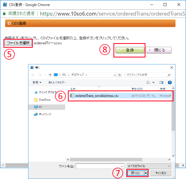Click the forward arrow in file dialog

[40, 75]
